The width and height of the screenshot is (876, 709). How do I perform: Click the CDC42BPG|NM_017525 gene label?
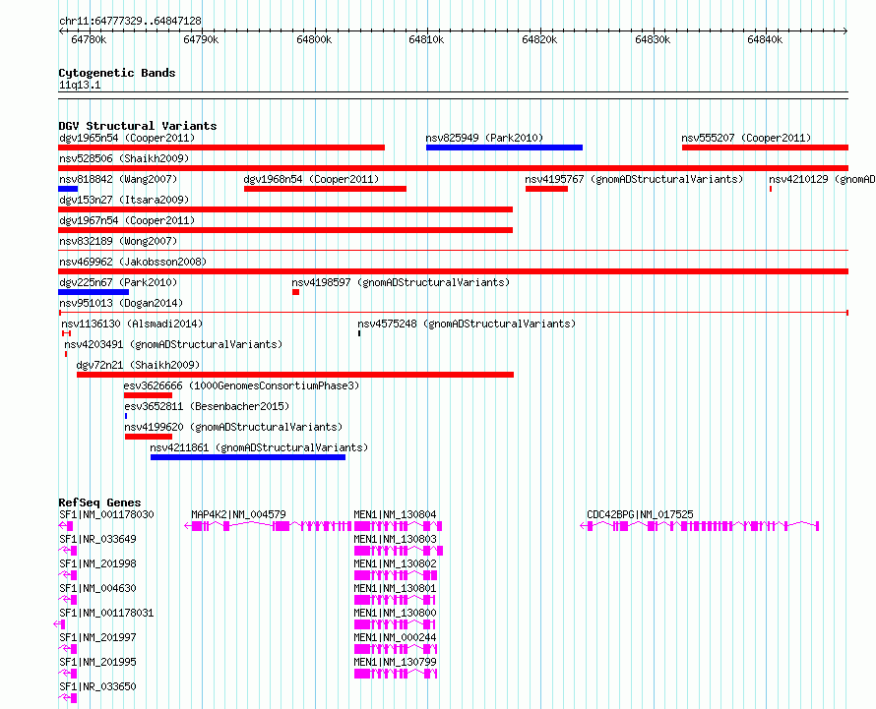tap(640, 514)
